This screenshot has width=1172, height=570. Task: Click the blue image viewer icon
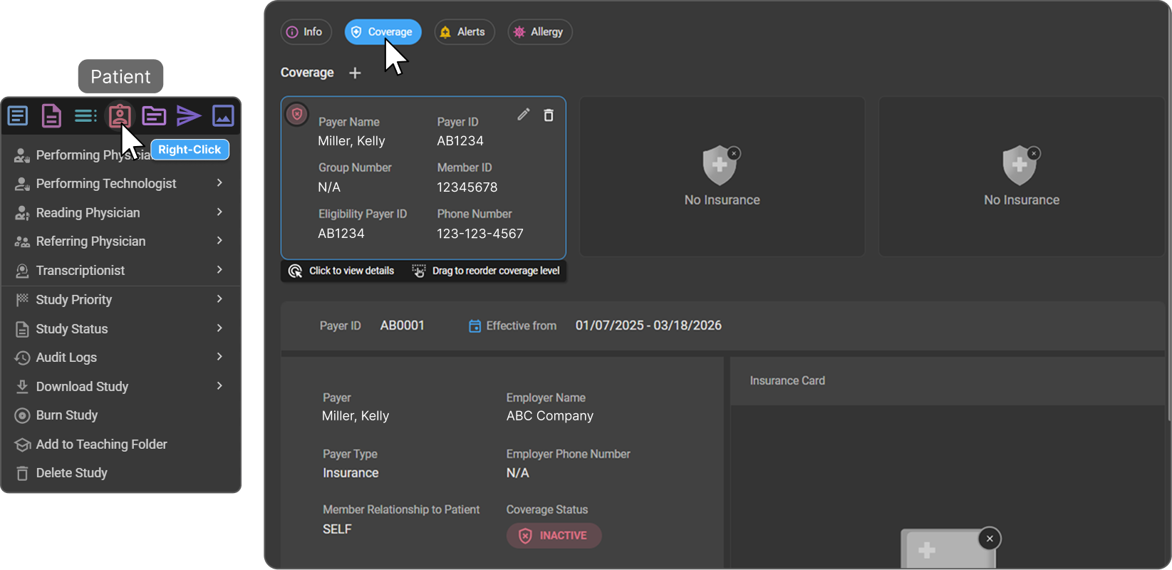pos(223,115)
